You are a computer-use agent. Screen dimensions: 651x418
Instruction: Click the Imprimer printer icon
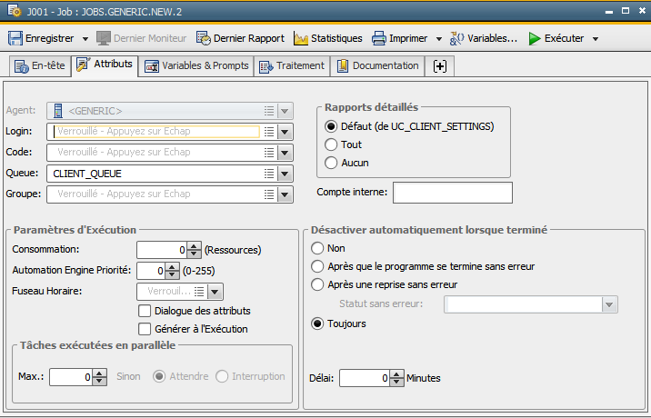coord(378,38)
